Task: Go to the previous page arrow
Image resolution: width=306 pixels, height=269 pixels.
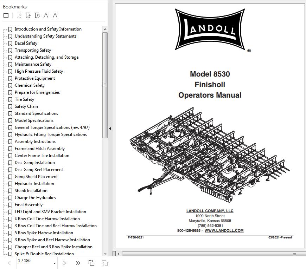Action: click(9, 263)
